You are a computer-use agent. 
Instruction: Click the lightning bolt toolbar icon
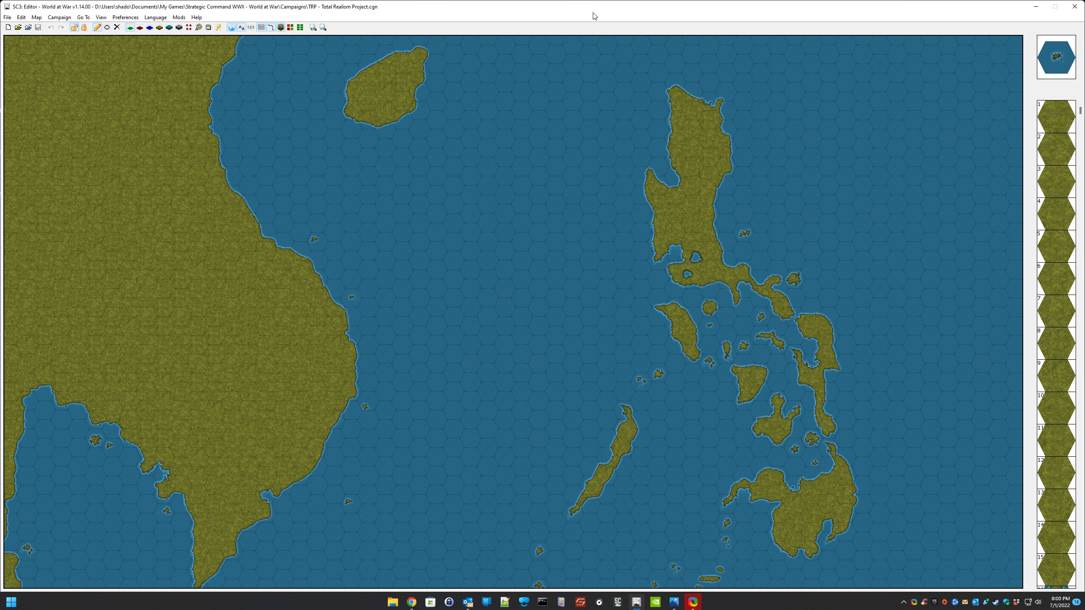point(219,27)
